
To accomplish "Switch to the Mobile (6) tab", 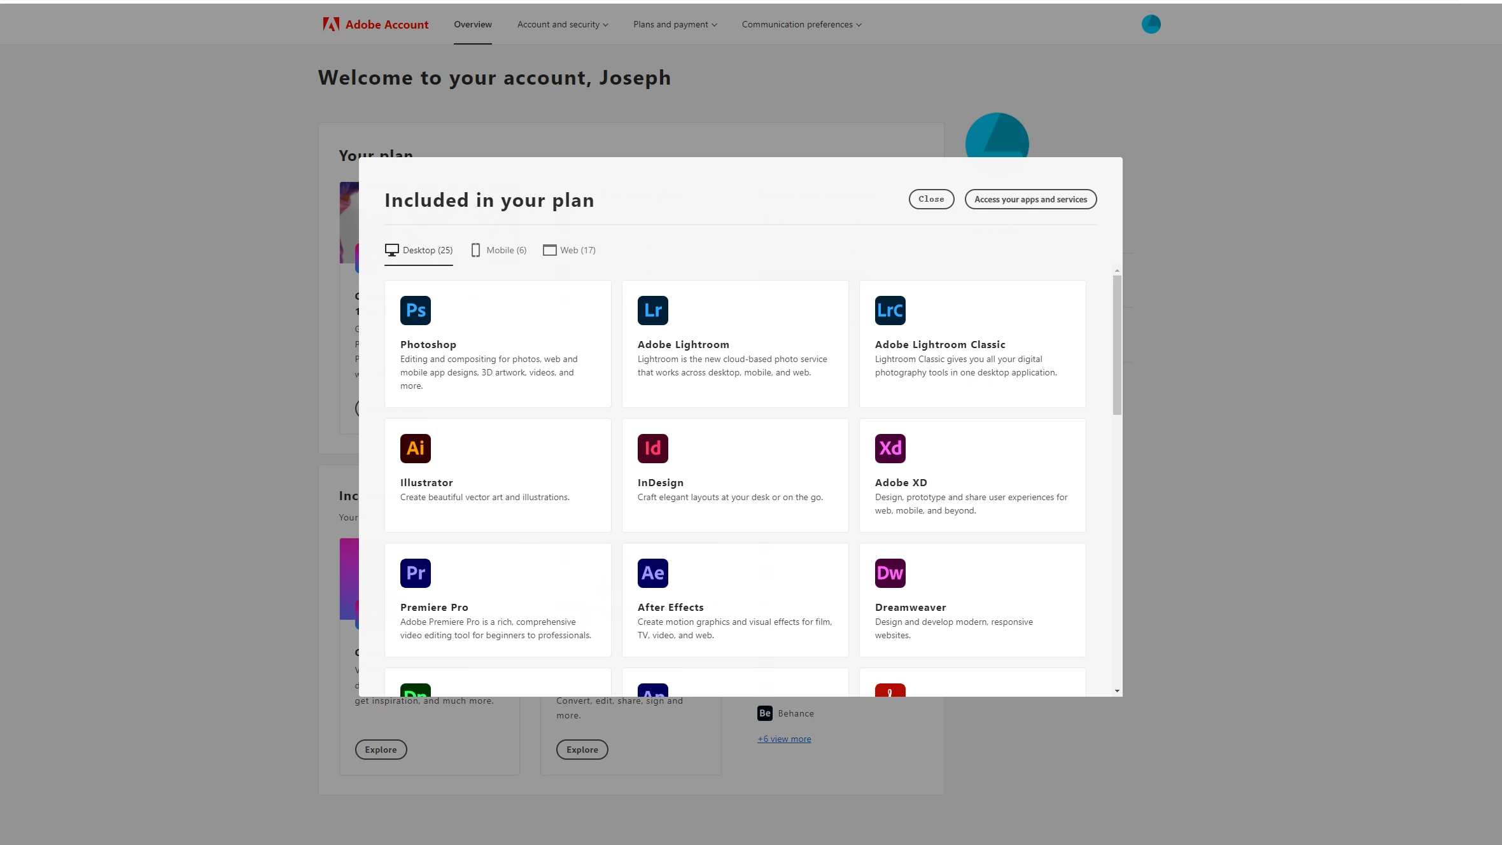I will 499,250.
